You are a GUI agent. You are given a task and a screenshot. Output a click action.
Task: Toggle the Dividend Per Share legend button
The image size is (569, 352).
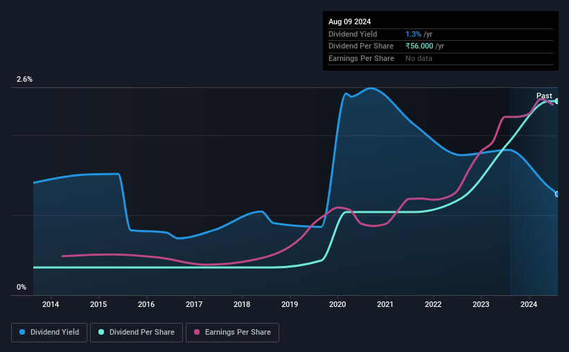[x=137, y=333]
